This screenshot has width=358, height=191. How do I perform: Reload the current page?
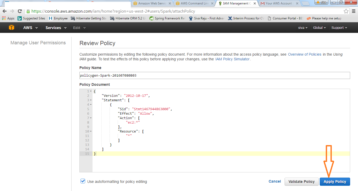(x=20, y=11)
